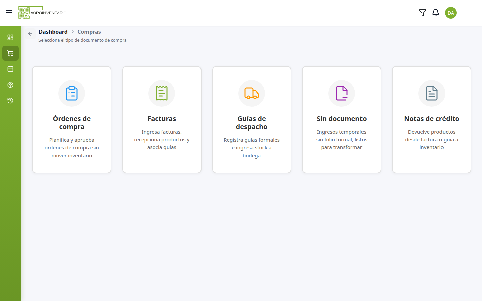
Task: Select the Compras breadcrumb
Action: (89, 32)
